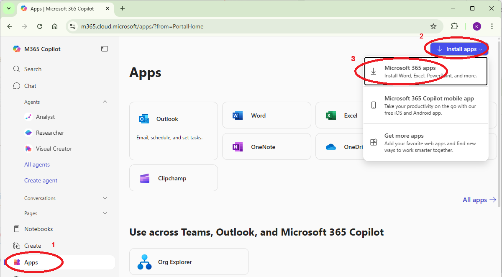
Task: Collapse the Agents section chevron
Action: [x=105, y=102]
